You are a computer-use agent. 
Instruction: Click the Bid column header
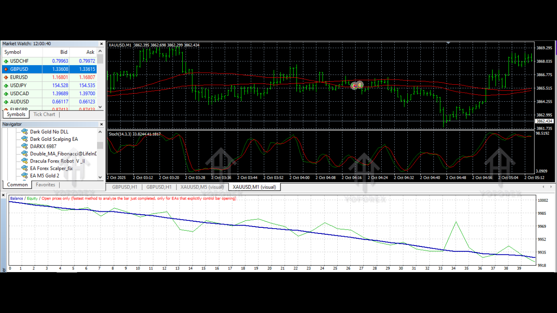pos(64,52)
